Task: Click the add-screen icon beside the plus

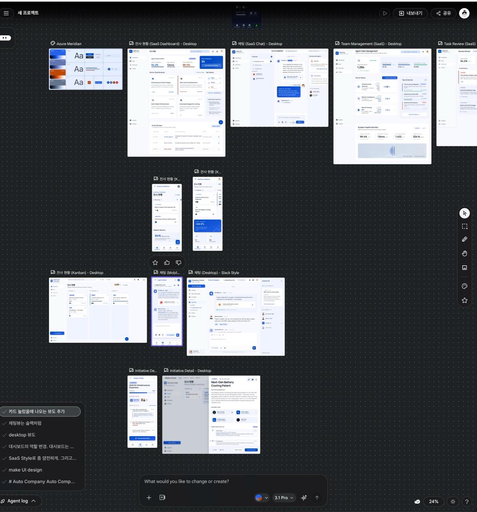Action: (x=162, y=497)
